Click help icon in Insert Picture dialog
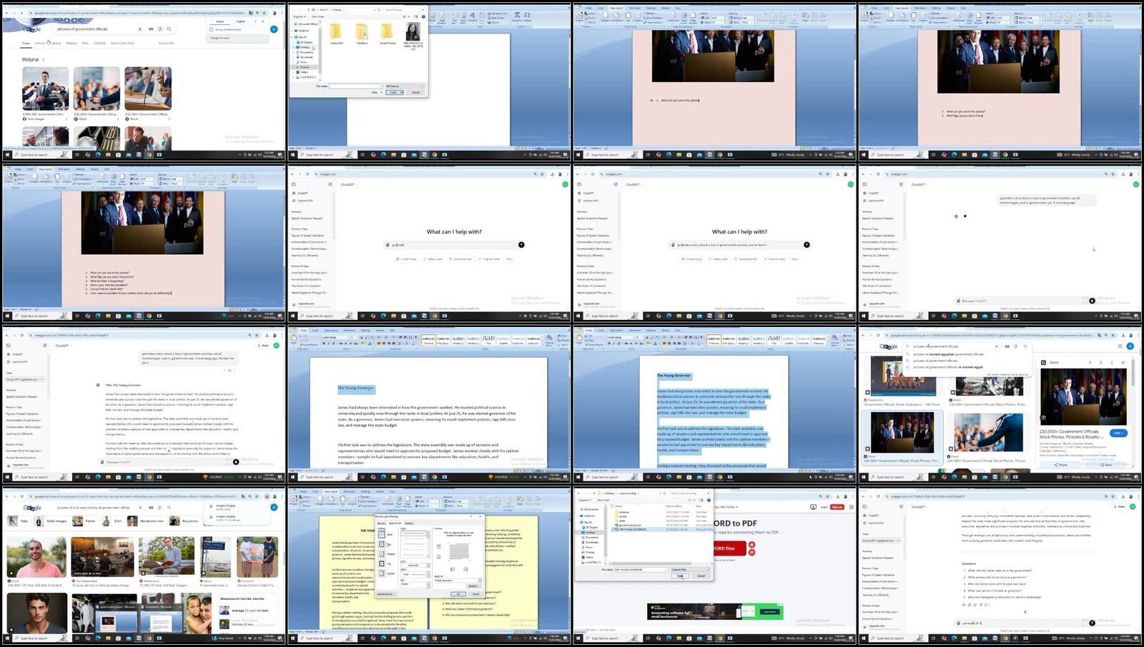Viewport: 1144px width, 647px height. point(423,16)
